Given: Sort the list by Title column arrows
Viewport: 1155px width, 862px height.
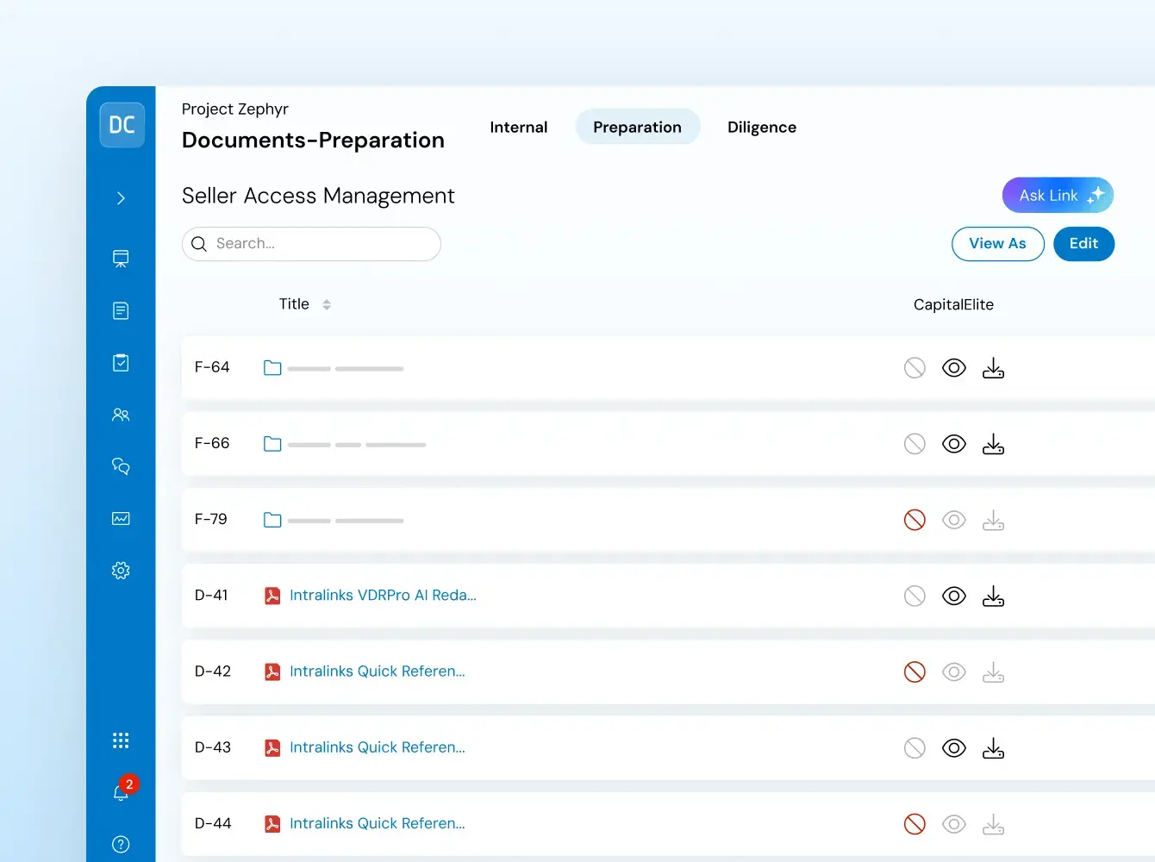Looking at the screenshot, I should 327,304.
